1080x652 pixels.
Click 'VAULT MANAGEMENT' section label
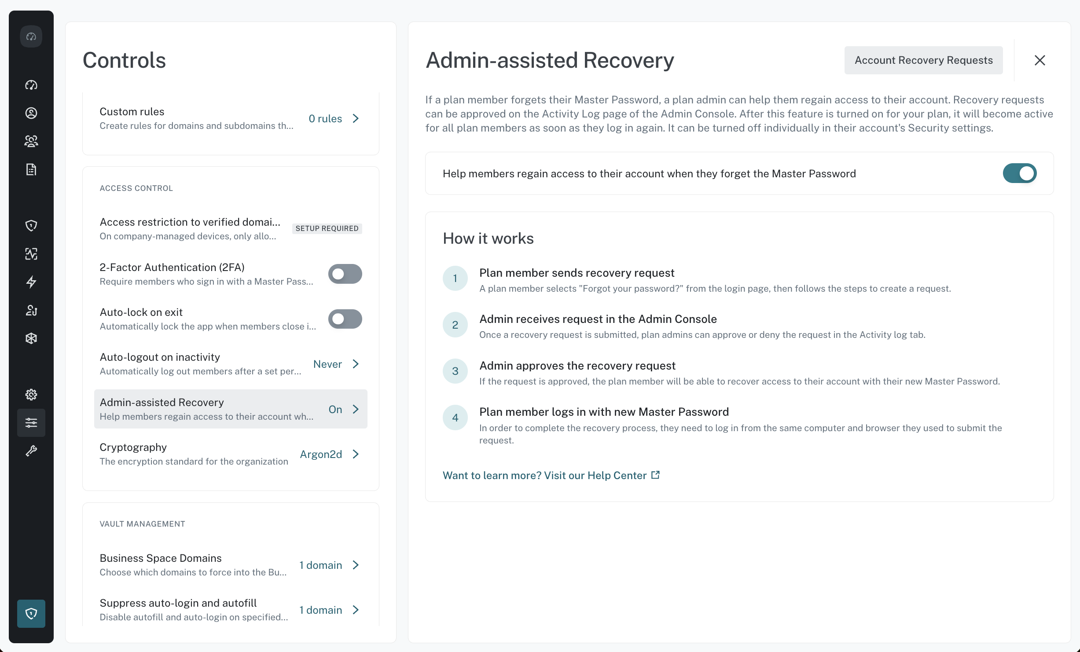click(142, 524)
